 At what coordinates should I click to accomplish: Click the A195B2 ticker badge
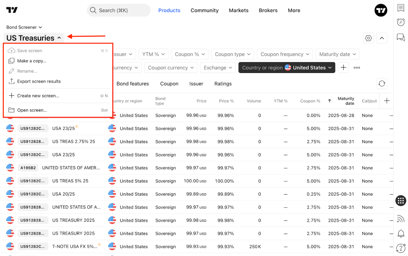tap(28, 168)
